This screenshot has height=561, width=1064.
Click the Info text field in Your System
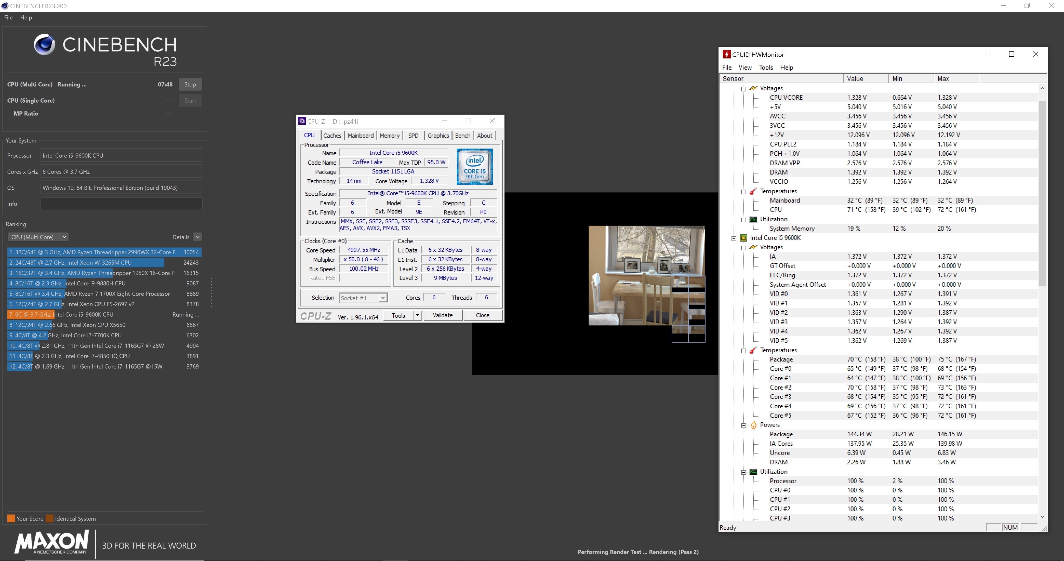[121, 204]
